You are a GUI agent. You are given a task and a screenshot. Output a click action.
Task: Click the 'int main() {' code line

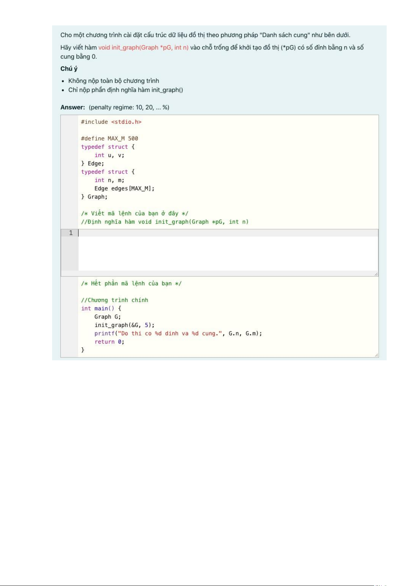pyautogui.click(x=101, y=308)
